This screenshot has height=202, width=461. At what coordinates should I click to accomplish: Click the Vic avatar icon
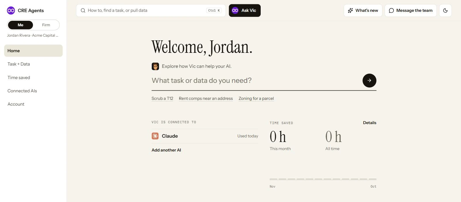point(155,66)
